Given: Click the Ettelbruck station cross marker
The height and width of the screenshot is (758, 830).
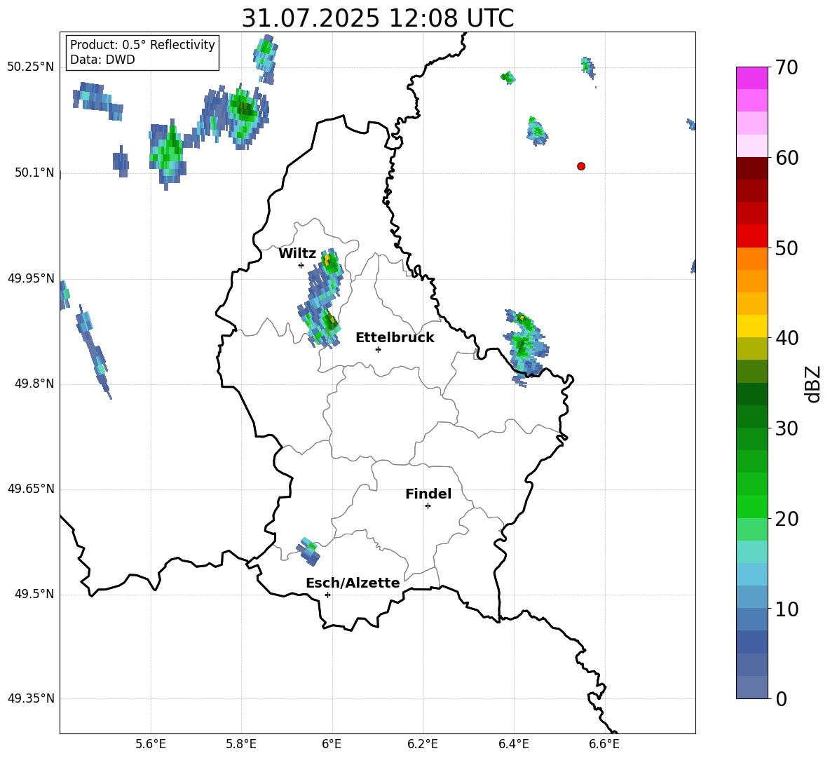Looking at the screenshot, I should tap(378, 349).
